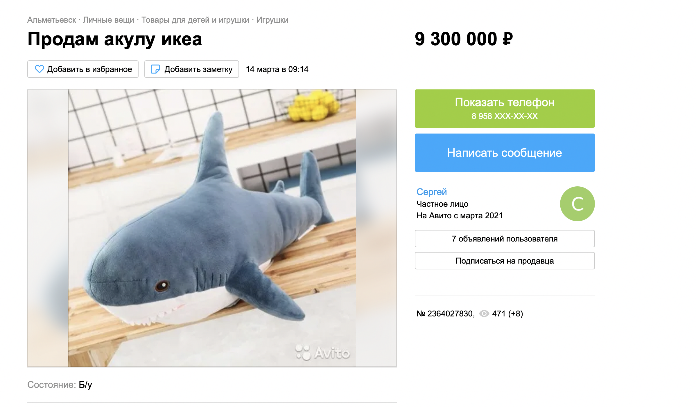696x407 pixels.
Task: View 7 listings of this user
Action: [505, 239]
